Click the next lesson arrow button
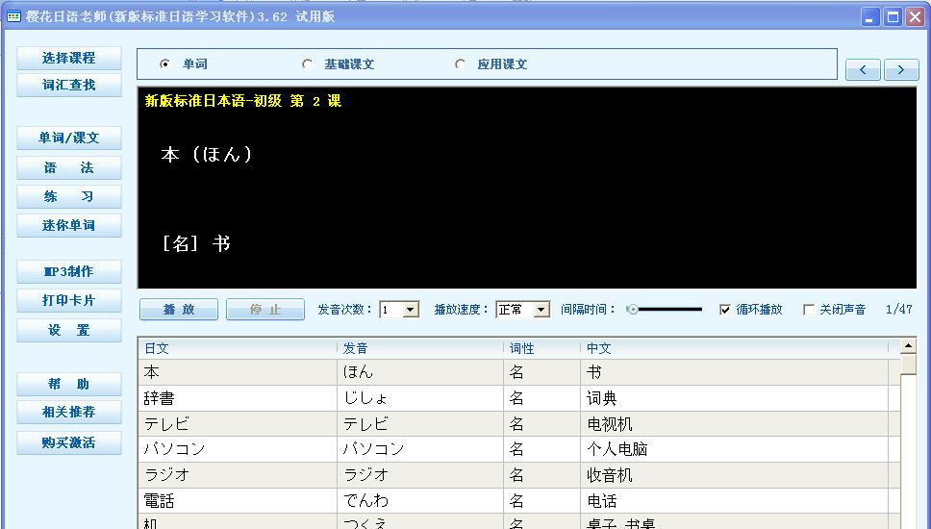This screenshot has height=529, width=931. tap(901, 69)
